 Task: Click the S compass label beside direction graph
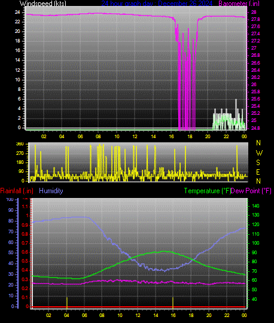point(258,163)
